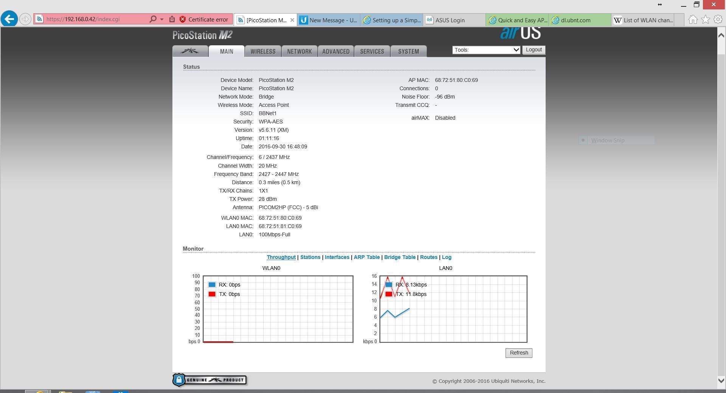This screenshot has width=726, height=393.
Task: Switch to the List of WLAN chan... tab
Action: [643, 20]
